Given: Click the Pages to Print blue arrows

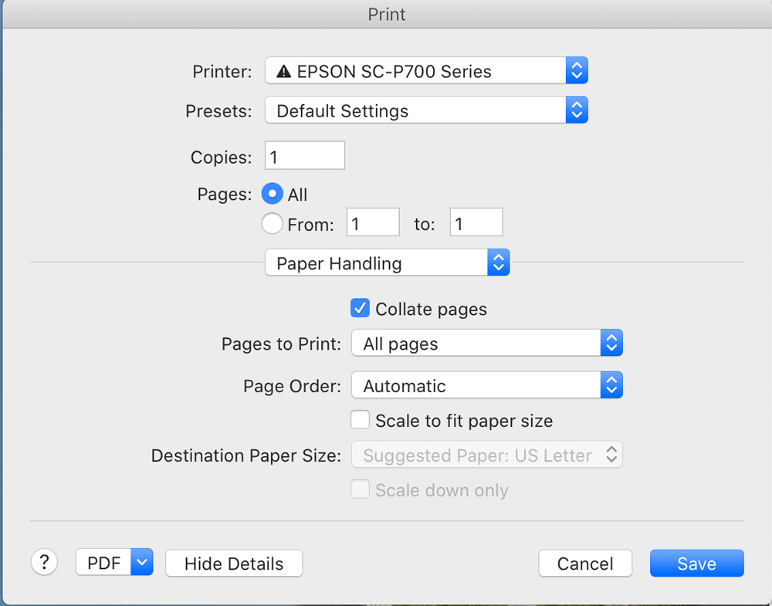Looking at the screenshot, I should (611, 344).
